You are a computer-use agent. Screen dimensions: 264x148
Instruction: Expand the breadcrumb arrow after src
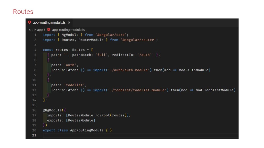[x=35, y=30]
